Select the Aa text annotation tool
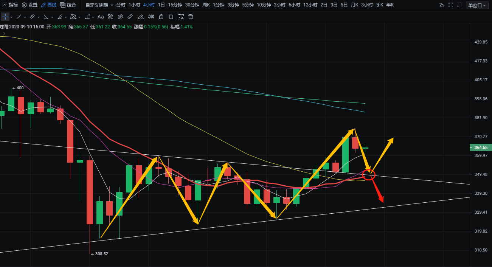The width and height of the screenshot is (492, 267). click(101, 17)
